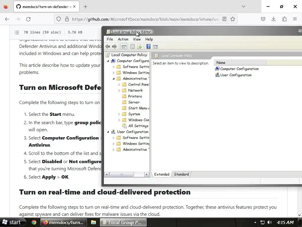Close the memdocs Firefox tab

(x=74, y=7)
